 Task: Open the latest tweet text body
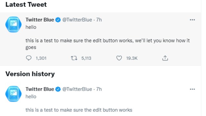[108, 37]
